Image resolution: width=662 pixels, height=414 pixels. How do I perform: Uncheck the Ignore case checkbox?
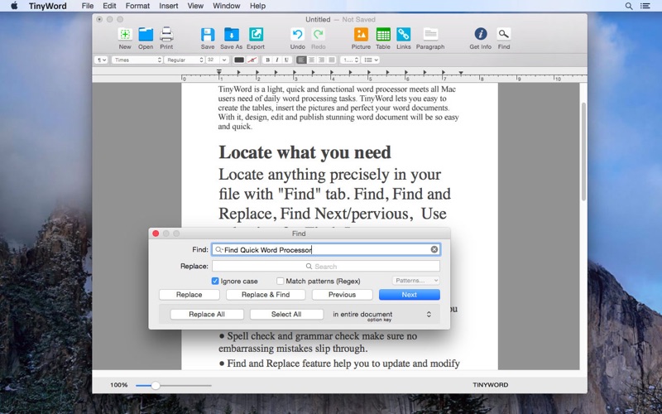click(x=215, y=281)
